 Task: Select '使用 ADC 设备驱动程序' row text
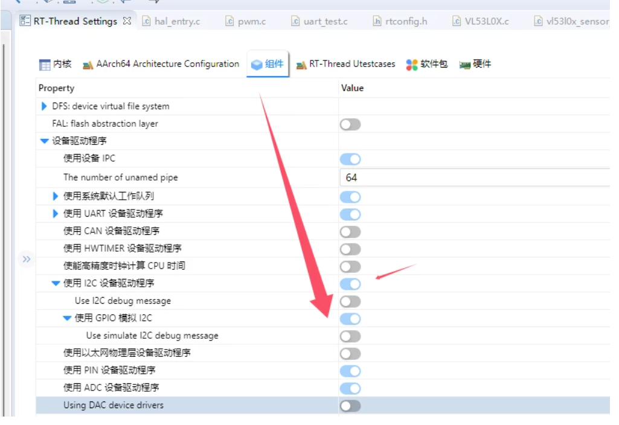pos(111,388)
